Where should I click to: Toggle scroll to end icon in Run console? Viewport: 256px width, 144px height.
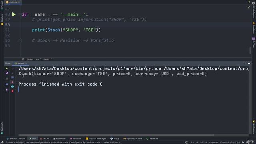(x=12, y=82)
